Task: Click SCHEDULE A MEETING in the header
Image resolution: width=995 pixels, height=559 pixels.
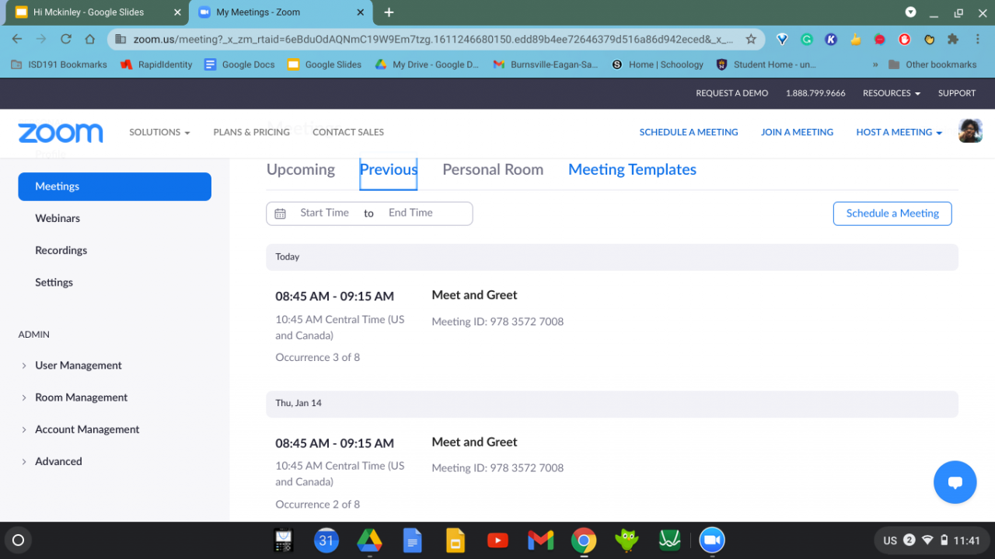Action: (x=689, y=132)
